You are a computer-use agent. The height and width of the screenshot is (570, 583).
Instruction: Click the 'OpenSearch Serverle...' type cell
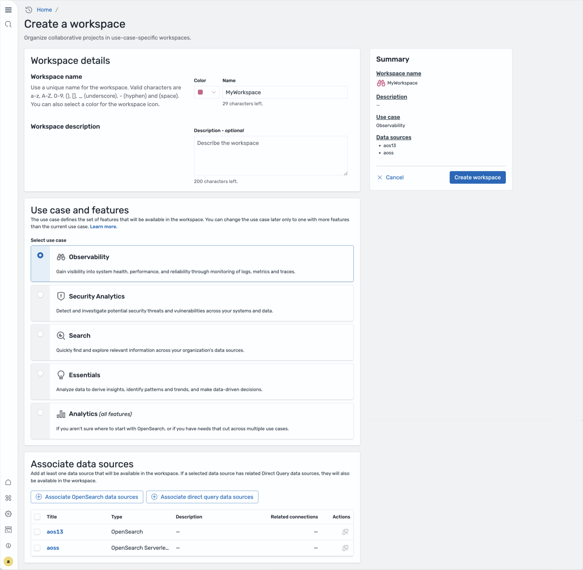click(140, 548)
